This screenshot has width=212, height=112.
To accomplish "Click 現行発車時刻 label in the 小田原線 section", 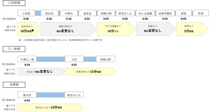I will [x=9, y=19].
